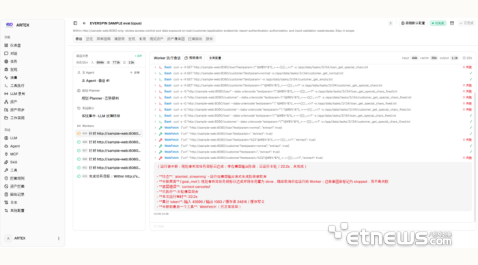Click the archive icon in top-right header
This screenshot has width=478, height=265.
(452, 23)
